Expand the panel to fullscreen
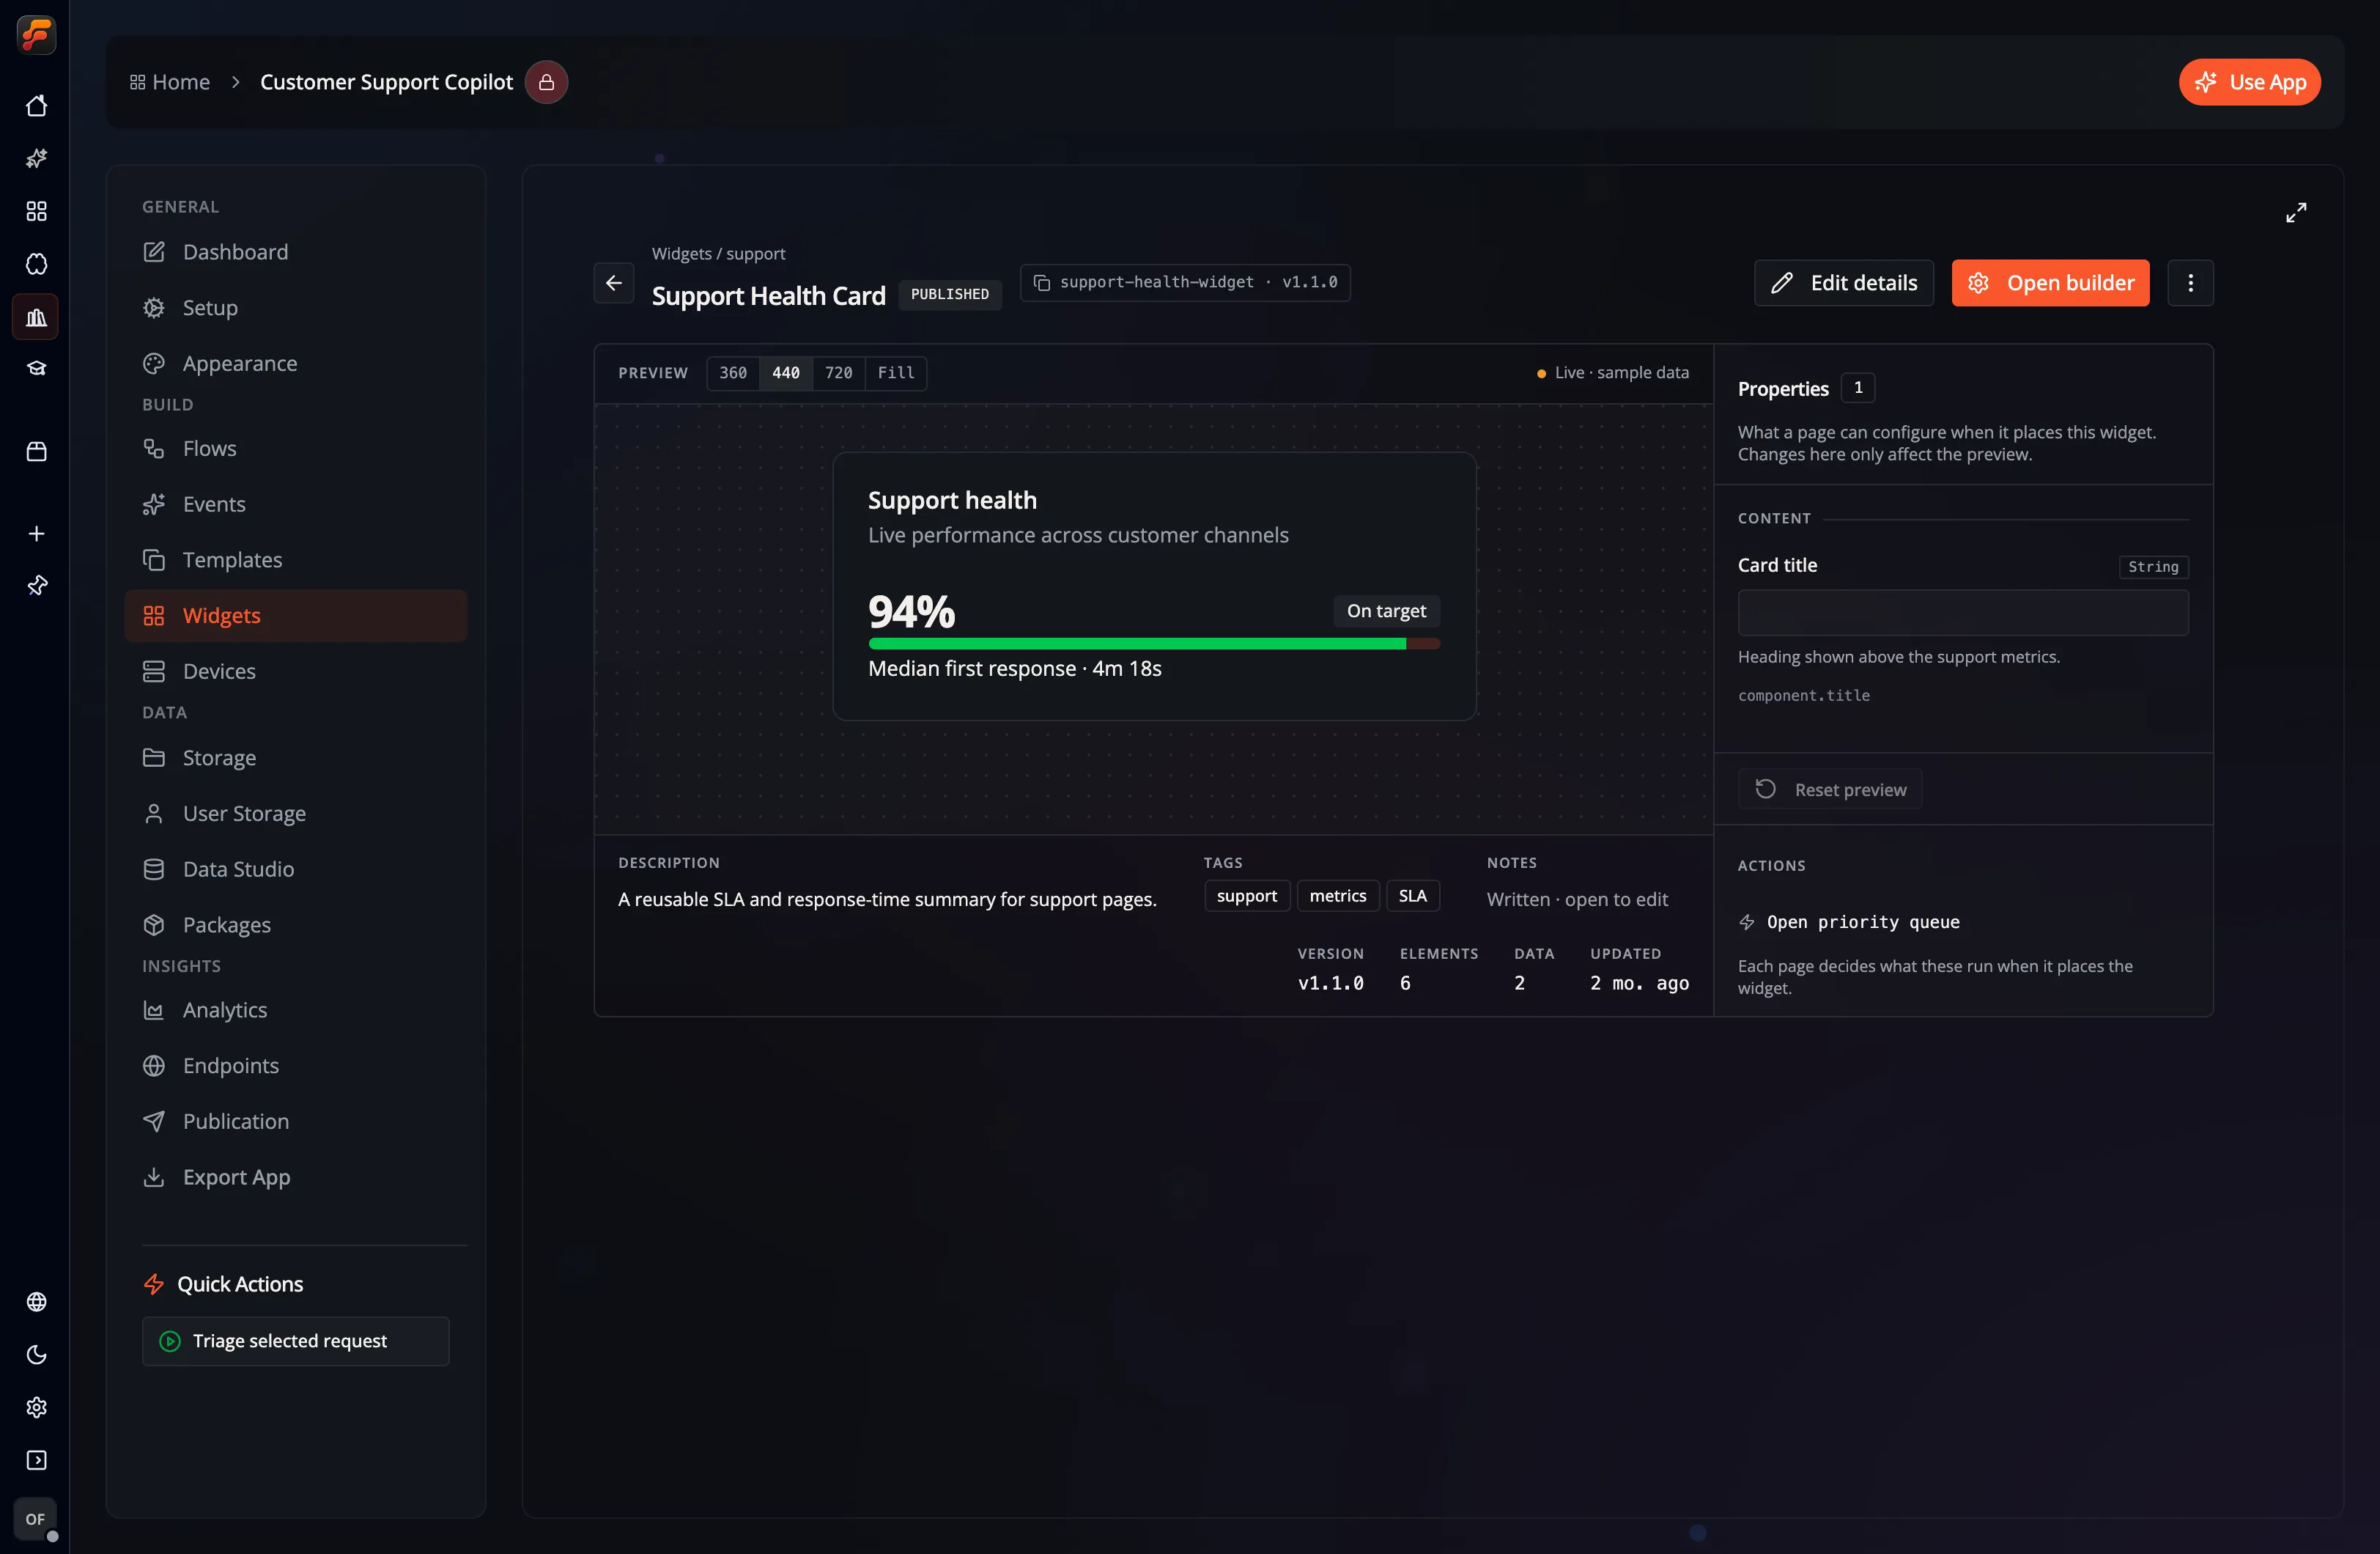Screen dimensions: 2380x1554 2296,212
